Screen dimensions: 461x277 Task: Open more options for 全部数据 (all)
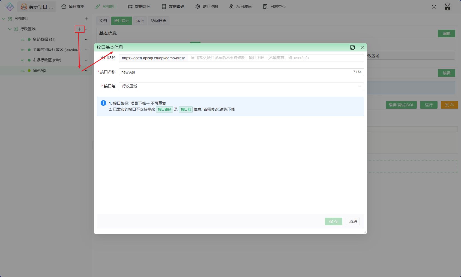coord(87,39)
